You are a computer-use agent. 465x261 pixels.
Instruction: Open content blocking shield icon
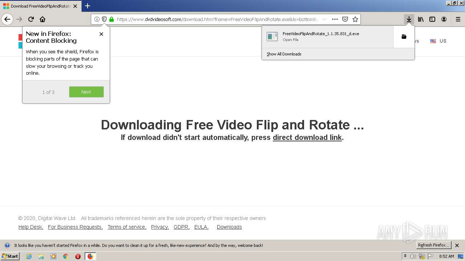[x=104, y=19]
